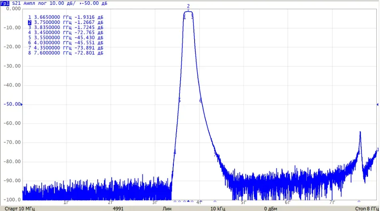Click the filled active marker triangle on the frequency axis

click(x=188, y=201)
